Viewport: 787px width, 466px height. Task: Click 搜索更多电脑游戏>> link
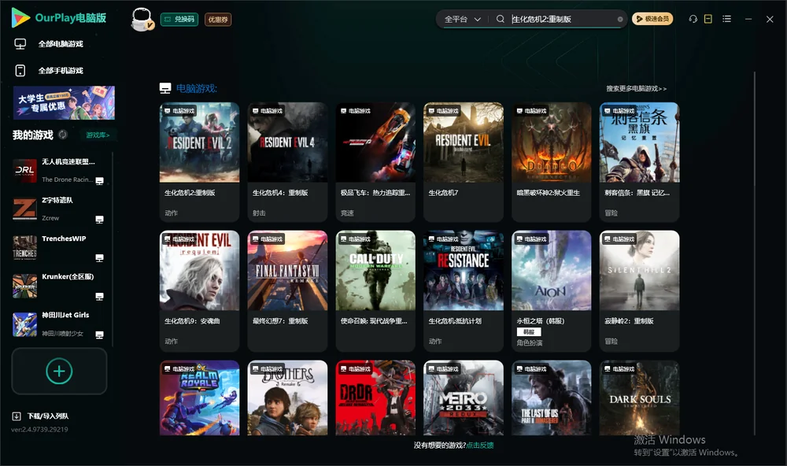click(636, 89)
